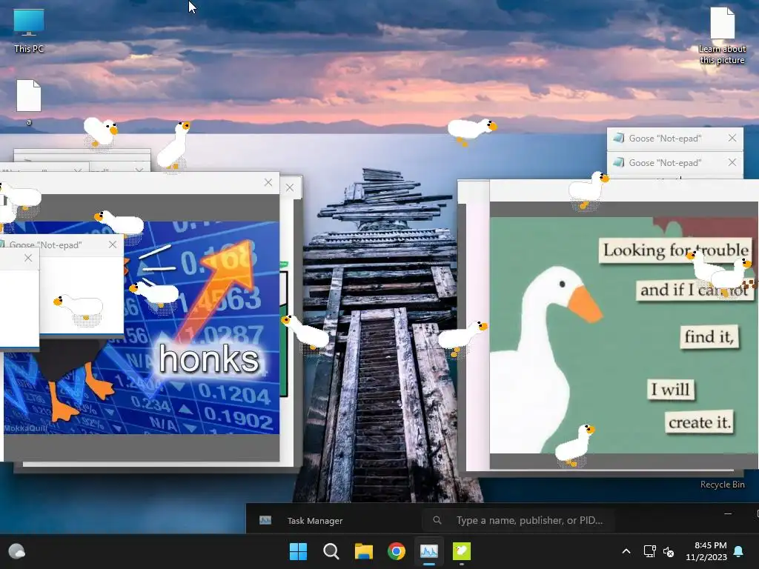Click the Windows Start button
Image resolution: width=759 pixels, height=569 pixels.
click(298, 551)
